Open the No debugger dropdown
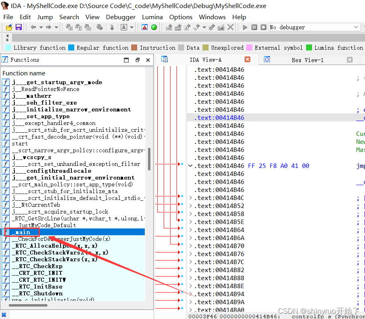The height and width of the screenshot is (319, 365). (x=314, y=27)
